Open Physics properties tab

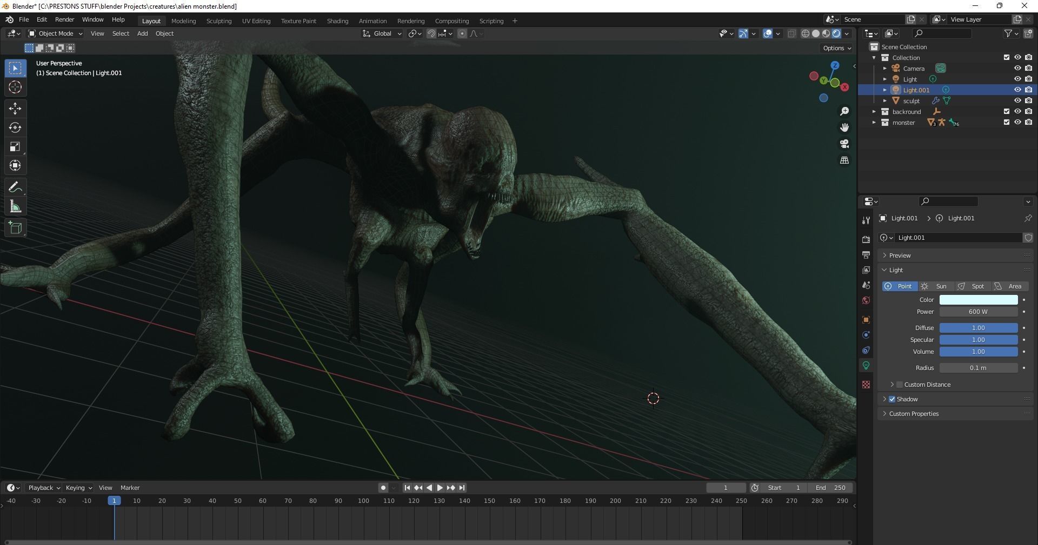point(866,335)
